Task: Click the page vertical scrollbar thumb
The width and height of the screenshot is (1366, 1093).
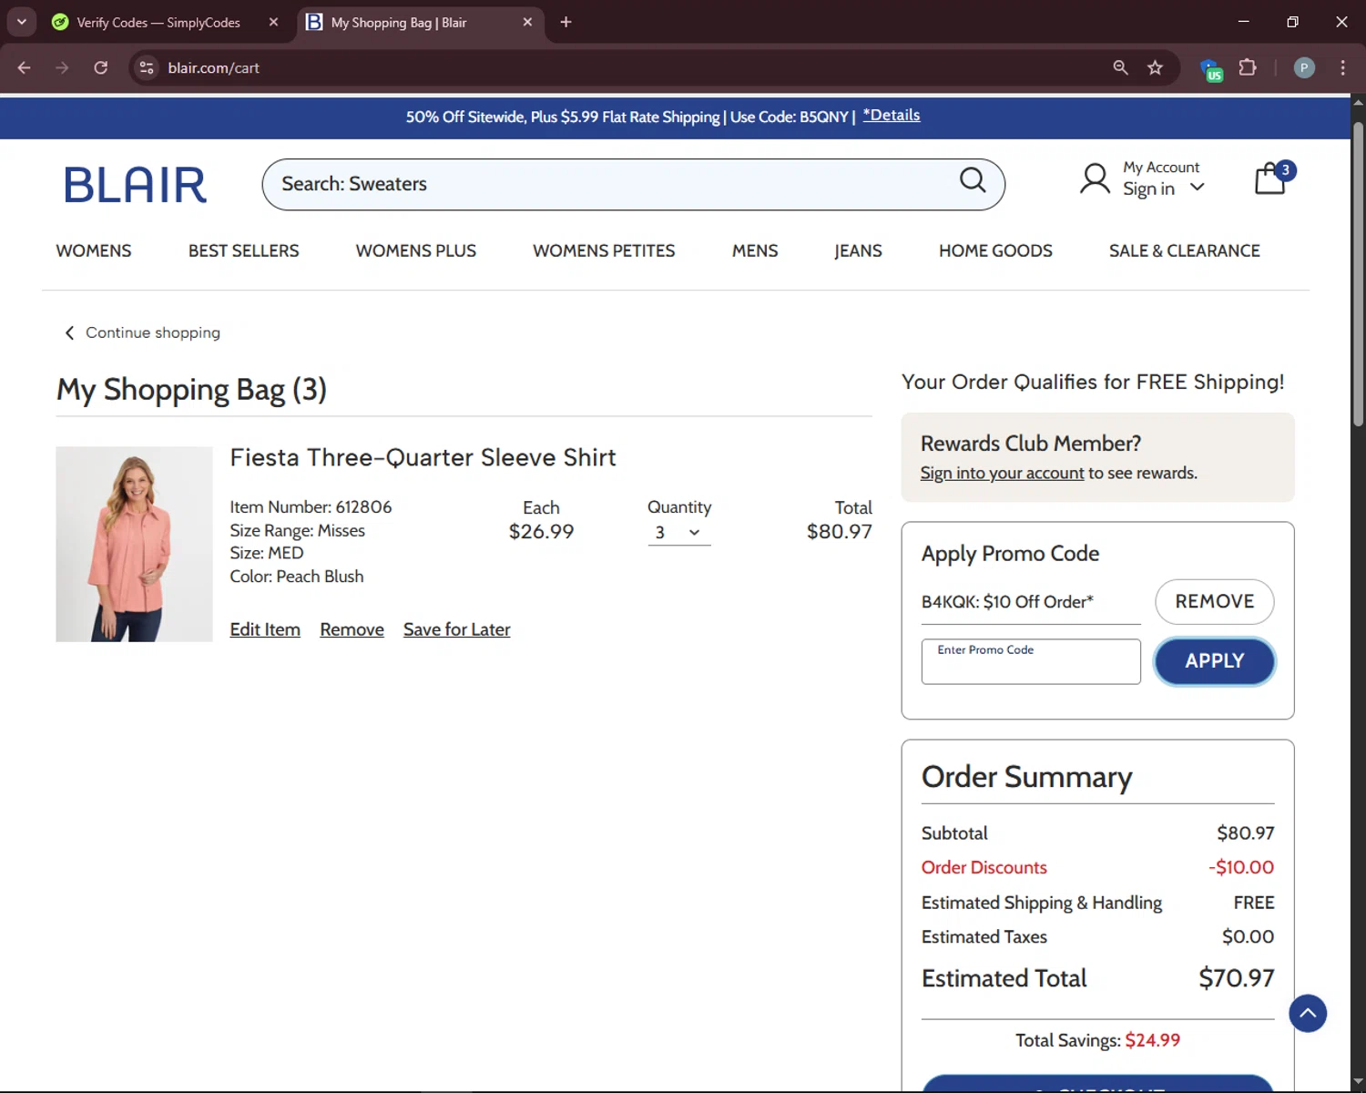Action: point(1358,273)
